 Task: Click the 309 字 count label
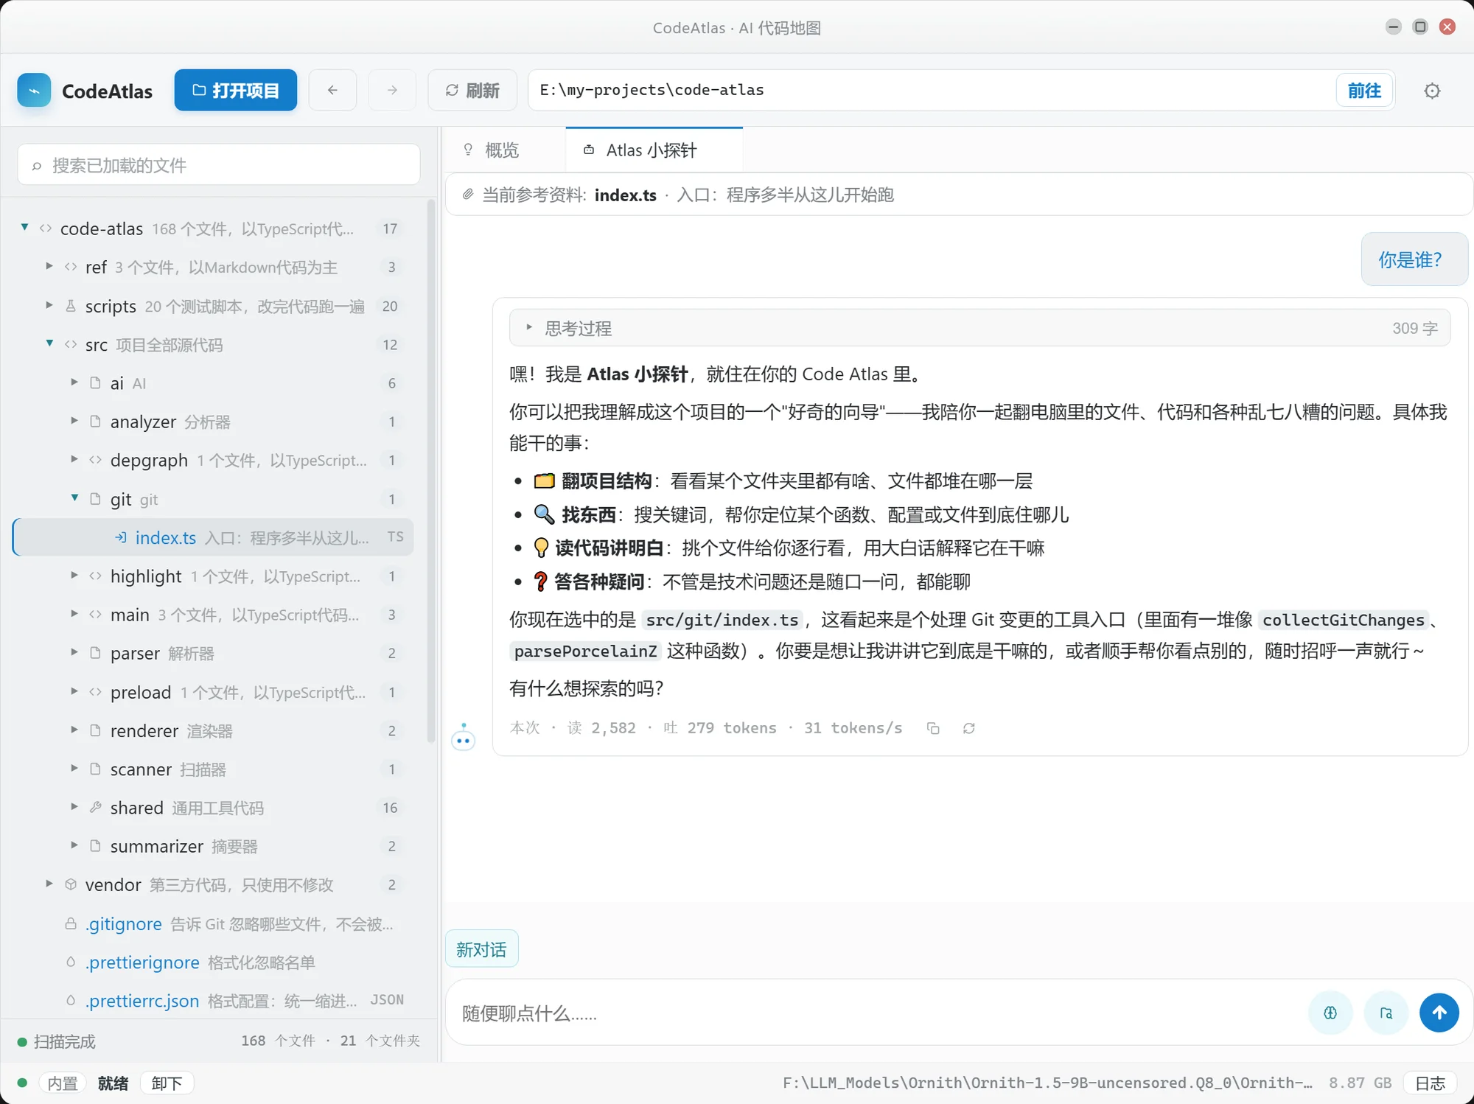point(1414,328)
